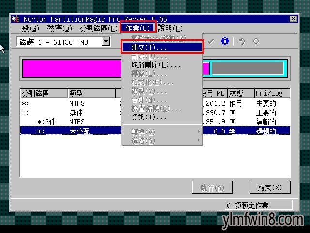Open the 磁碟(D) menu
This screenshot has width=310, height=233.
pyautogui.click(x=60, y=28)
